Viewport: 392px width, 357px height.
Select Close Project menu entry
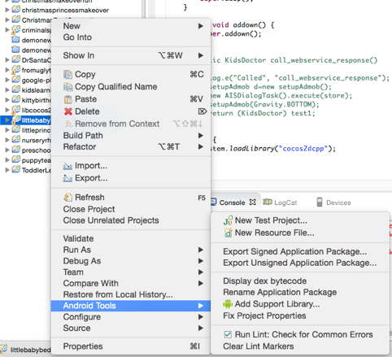[x=131, y=209]
